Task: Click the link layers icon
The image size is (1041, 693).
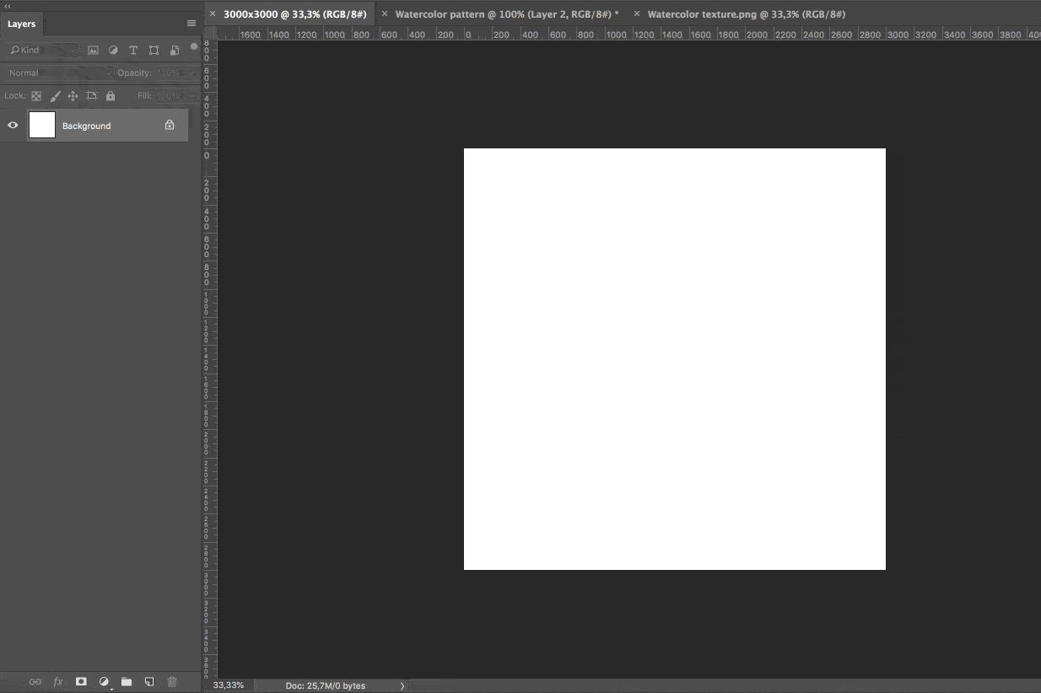Action: (x=35, y=682)
